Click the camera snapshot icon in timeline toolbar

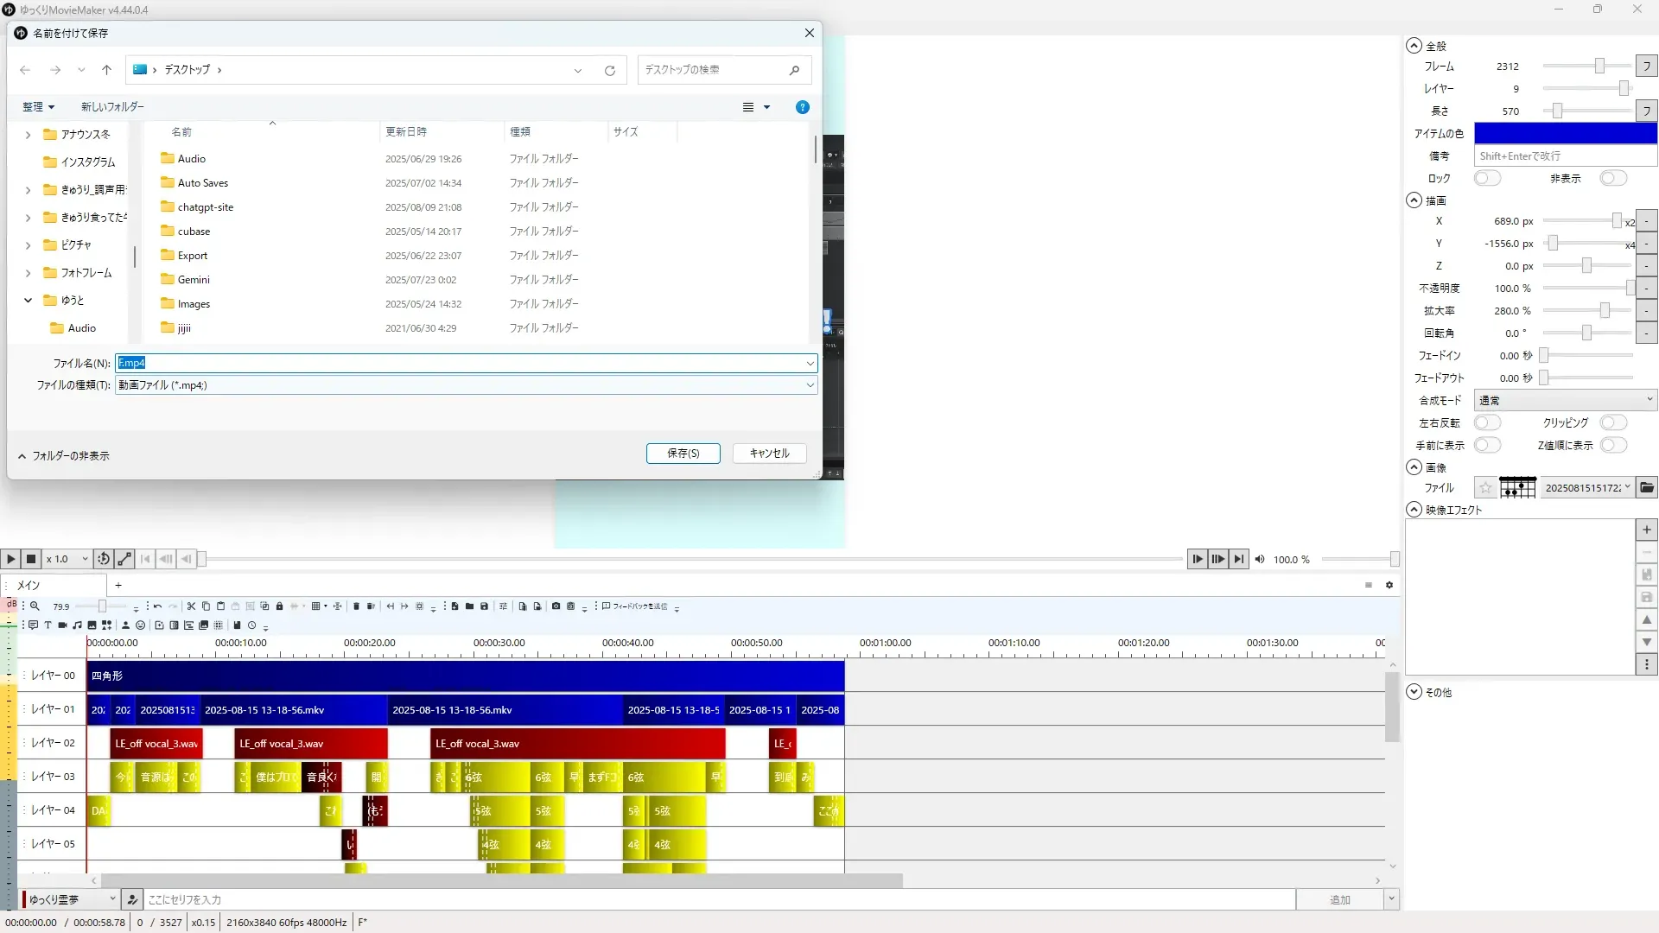pyautogui.click(x=556, y=606)
